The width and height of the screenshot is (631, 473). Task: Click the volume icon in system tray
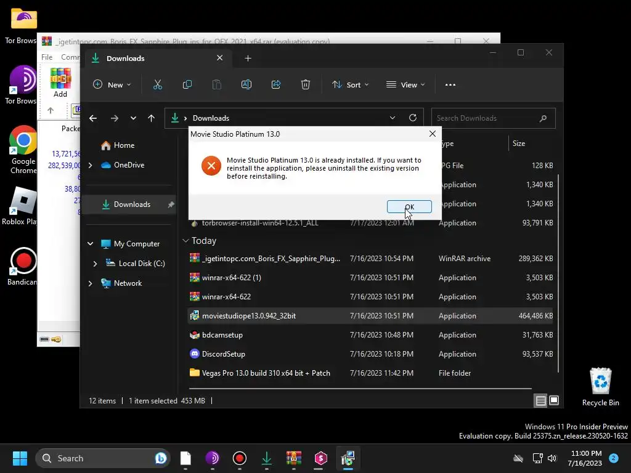tap(552, 458)
